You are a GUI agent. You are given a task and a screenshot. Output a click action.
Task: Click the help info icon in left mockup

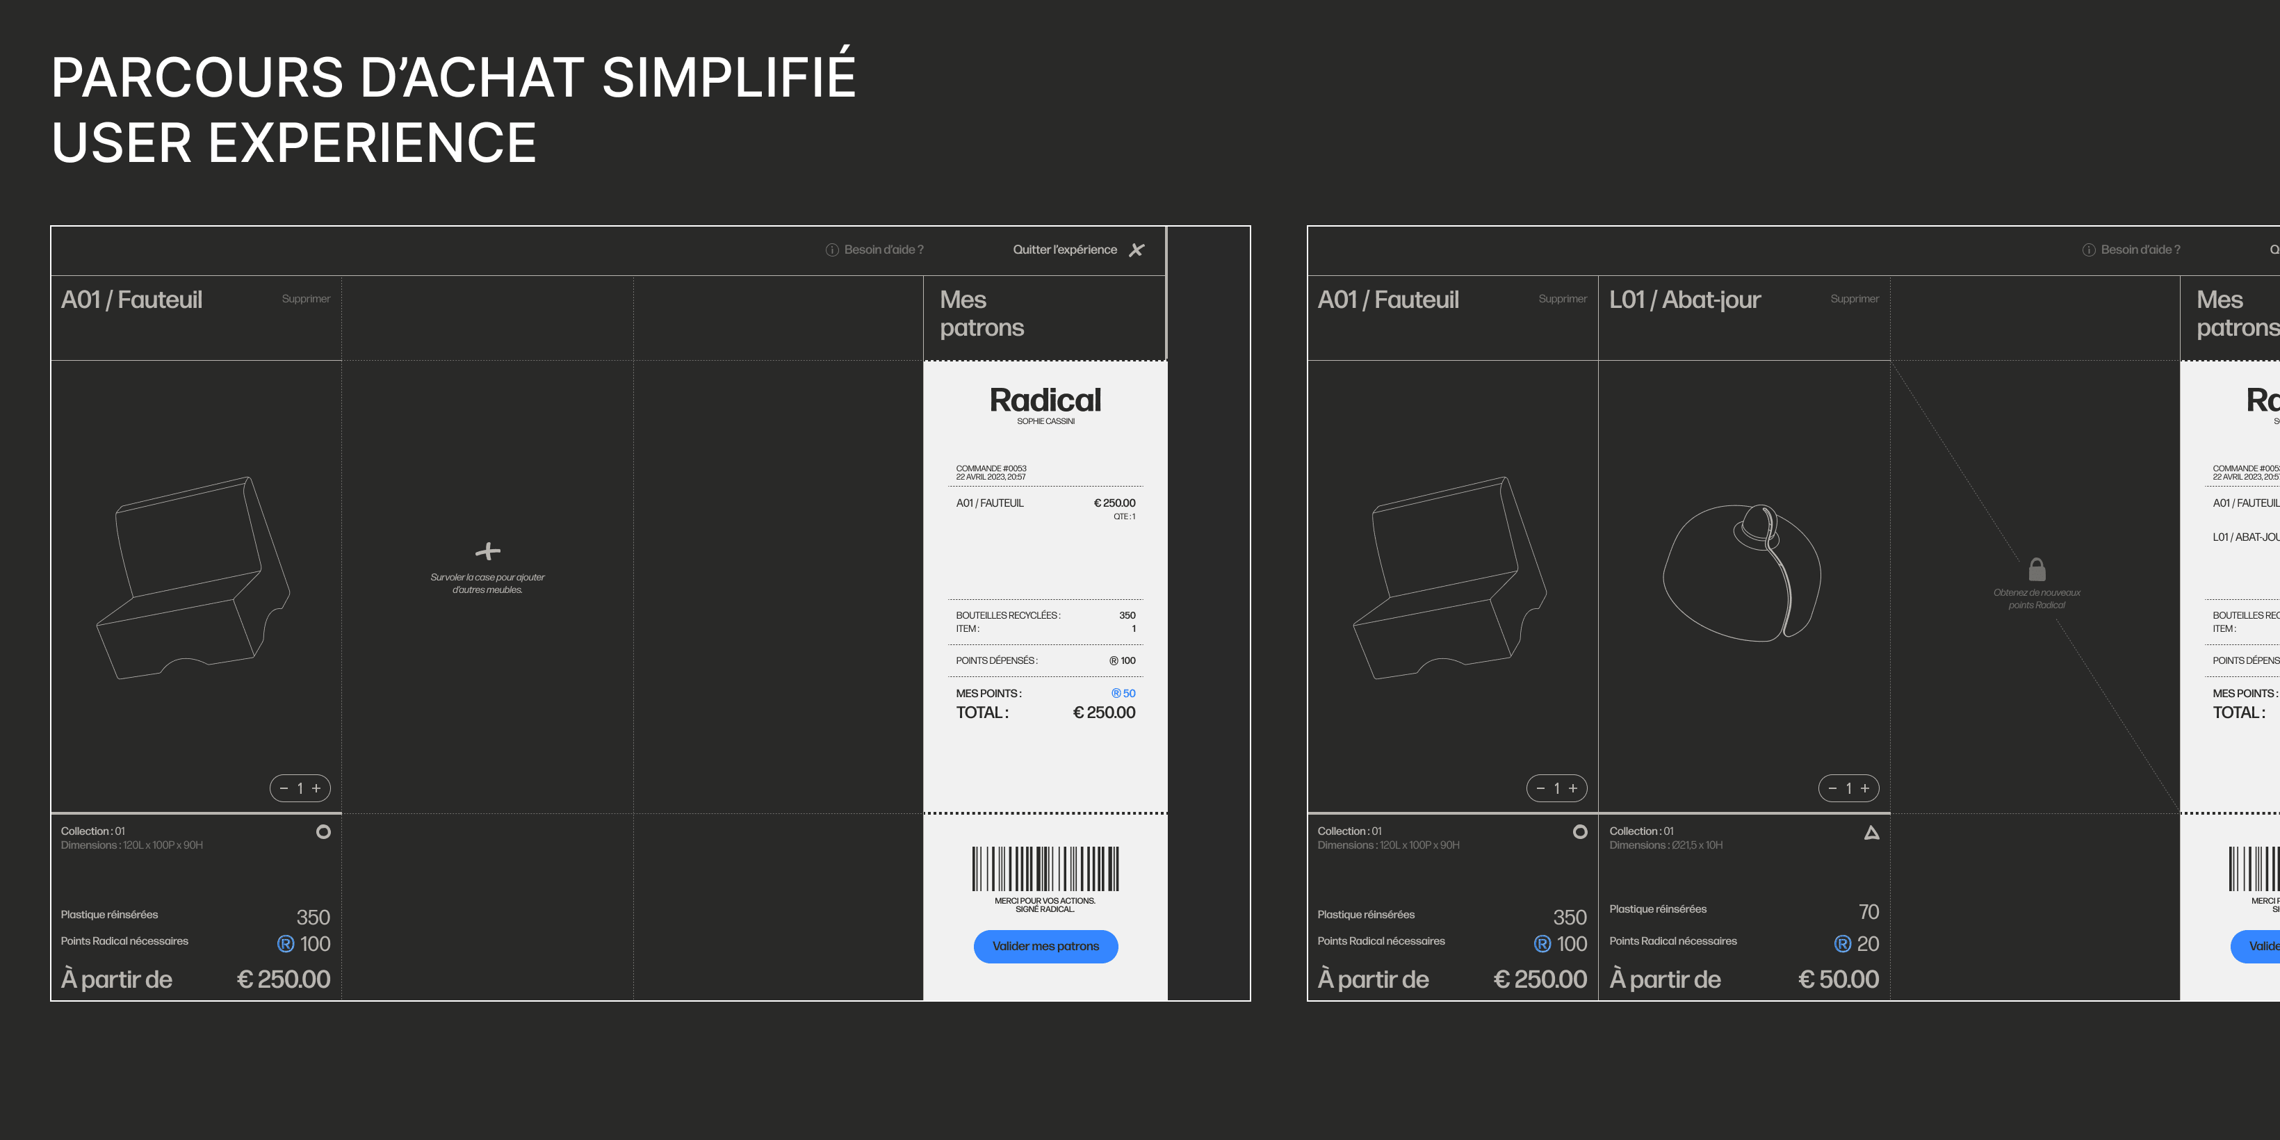click(x=832, y=250)
